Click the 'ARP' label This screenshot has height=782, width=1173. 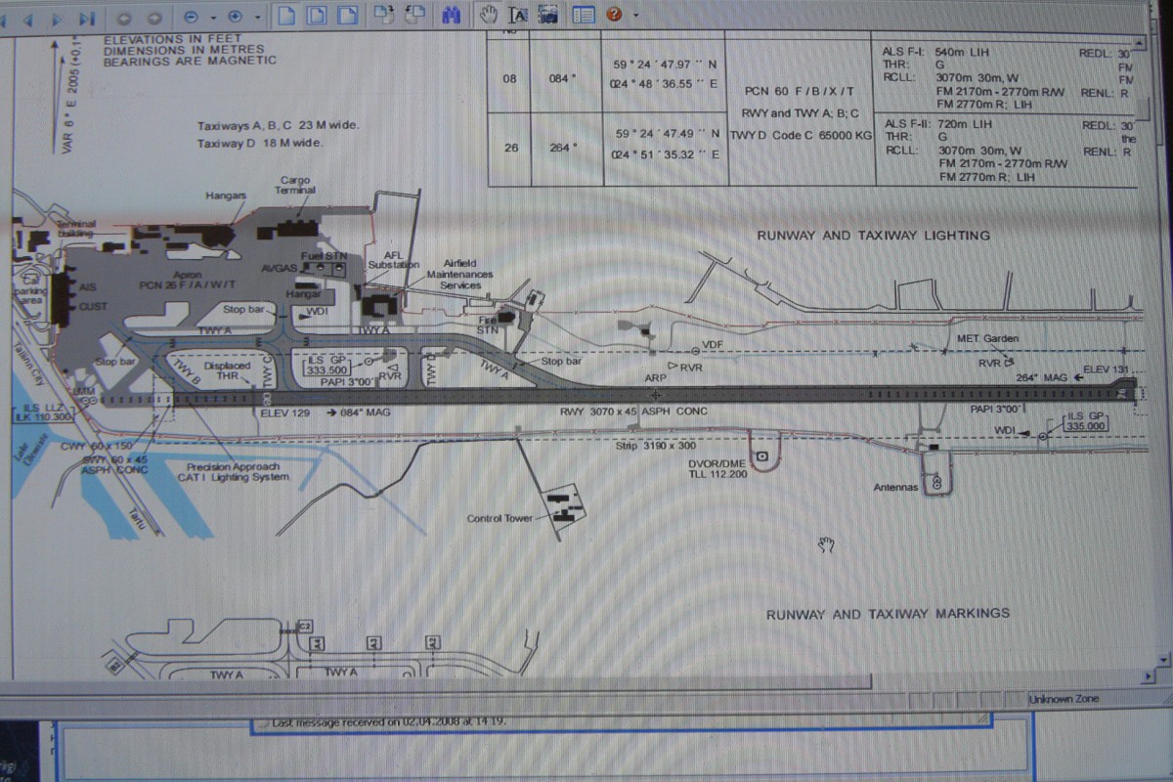tap(655, 377)
